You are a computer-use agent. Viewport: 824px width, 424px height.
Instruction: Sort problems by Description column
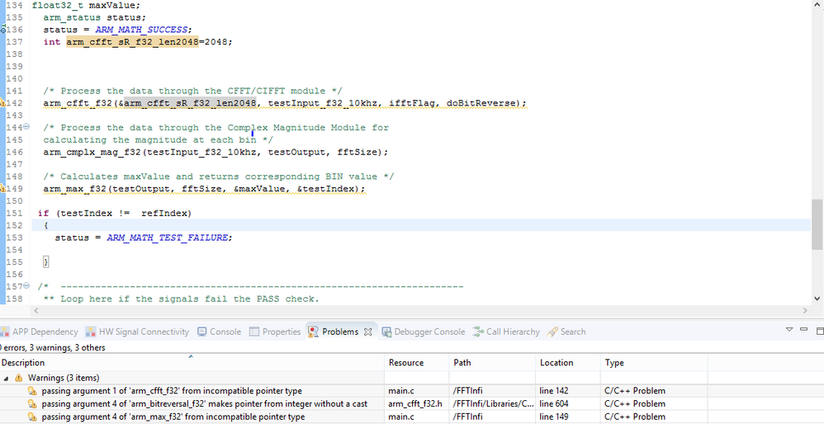pyautogui.click(x=192, y=363)
